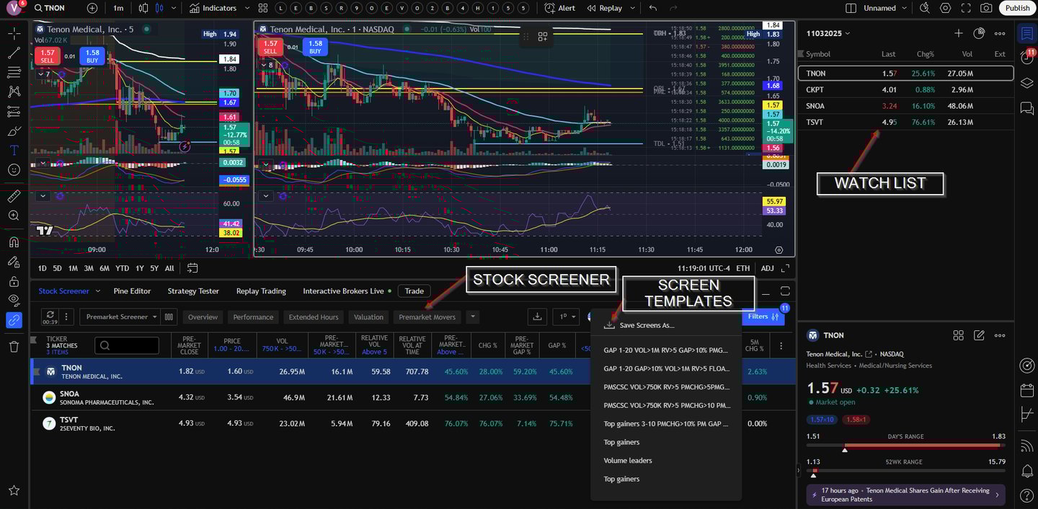
Task: Click the Trade button in bottom panel
Action: 414,291
